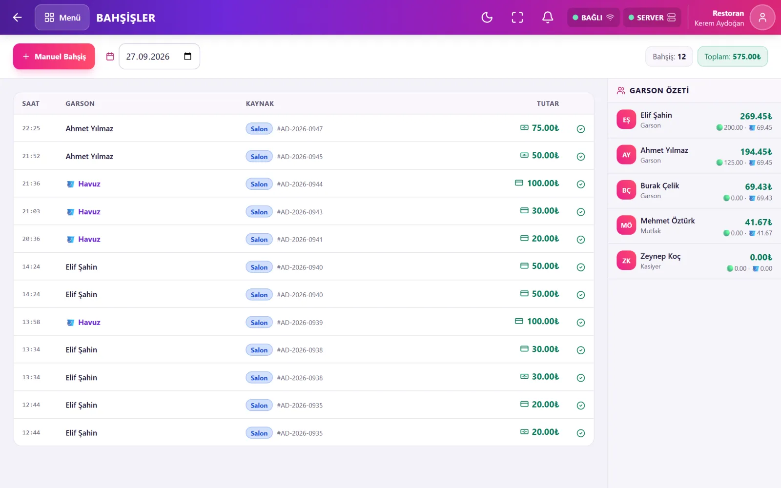Click Havuz pool icon in 21:36 row
Image resolution: width=781 pixels, height=488 pixels.
point(70,184)
